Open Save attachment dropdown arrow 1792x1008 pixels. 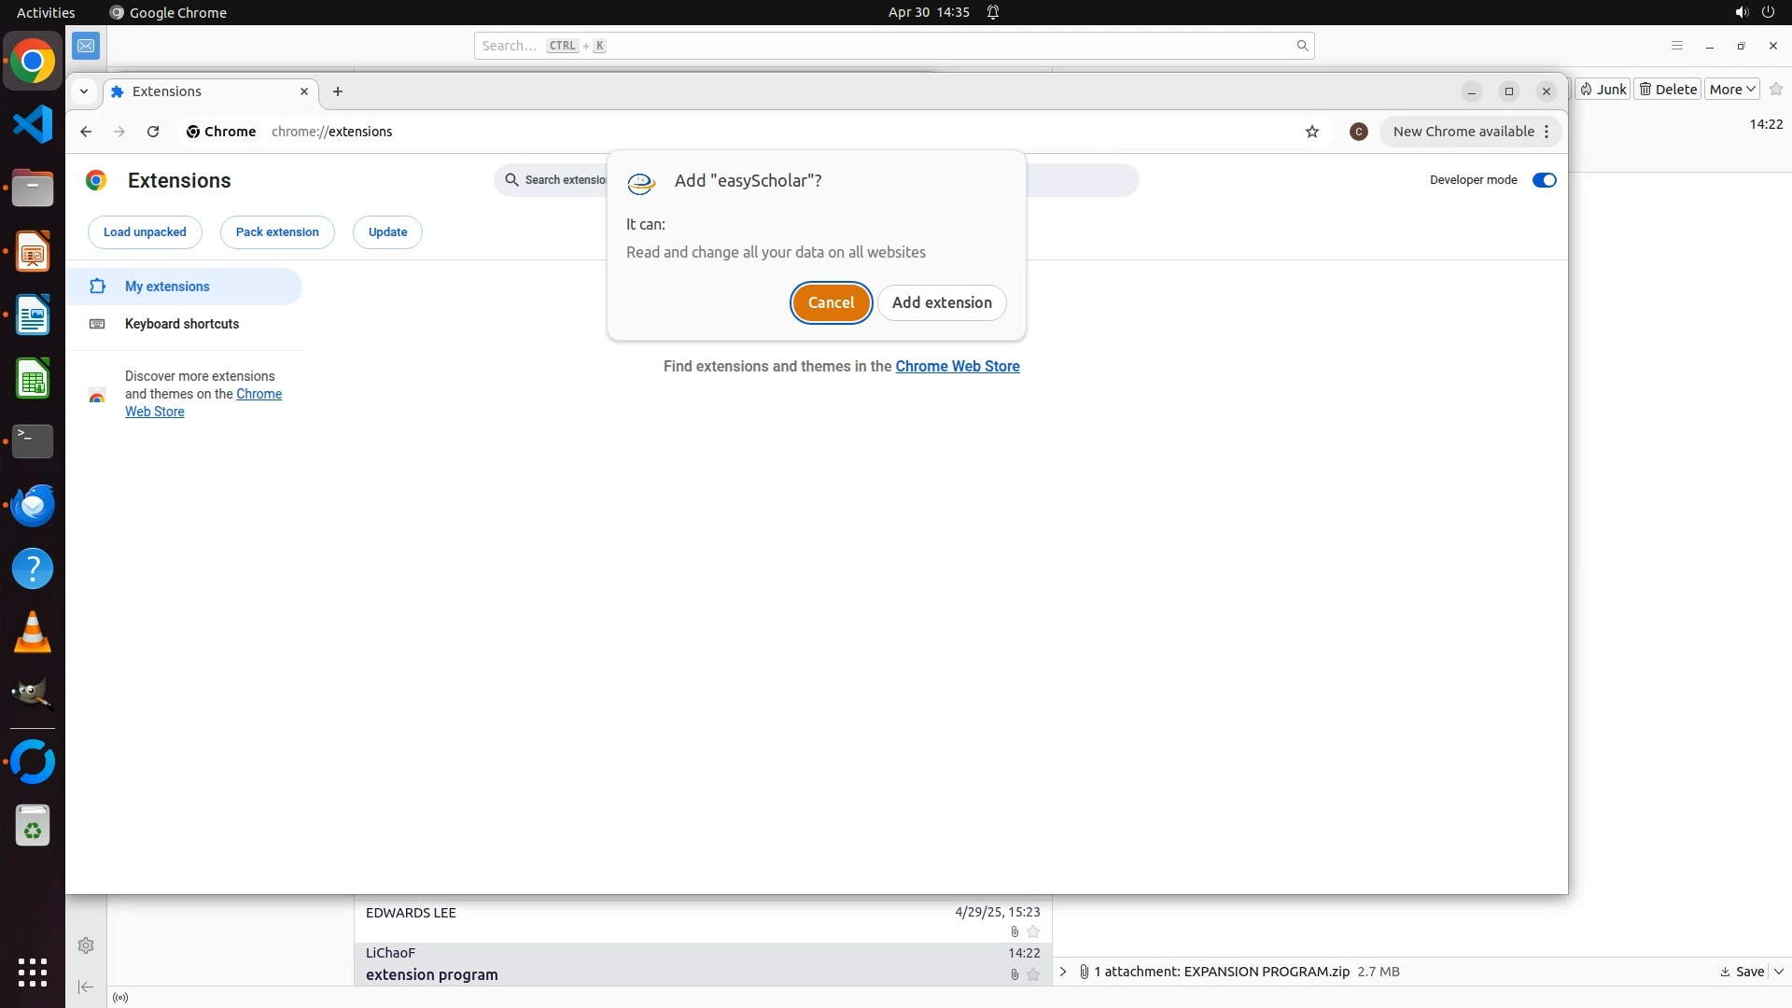coord(1779,972)
